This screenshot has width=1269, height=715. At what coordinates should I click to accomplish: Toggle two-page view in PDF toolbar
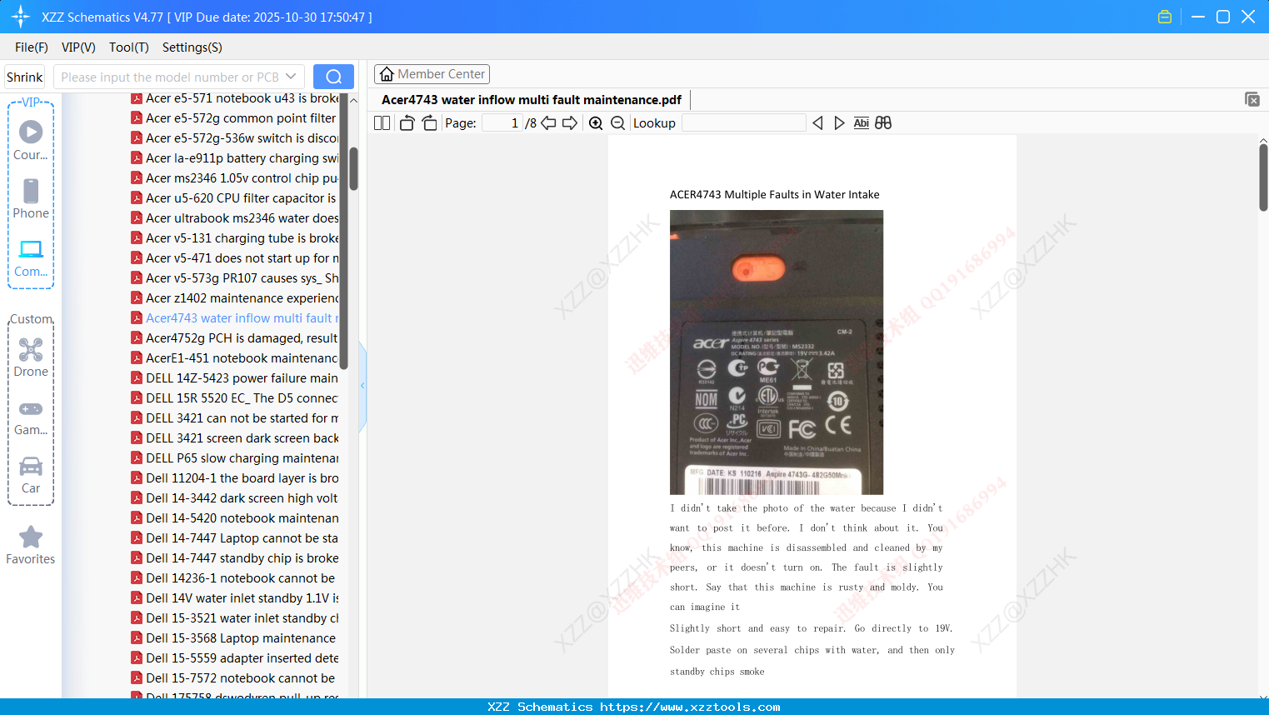(382, 123)
